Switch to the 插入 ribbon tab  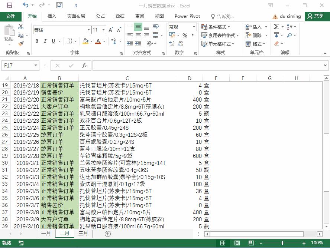(52, 16)
